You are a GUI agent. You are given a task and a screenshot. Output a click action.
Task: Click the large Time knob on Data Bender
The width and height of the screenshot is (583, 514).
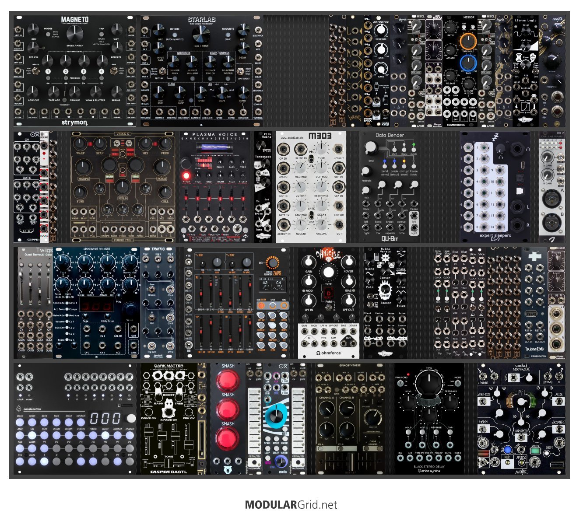(371, 148)
